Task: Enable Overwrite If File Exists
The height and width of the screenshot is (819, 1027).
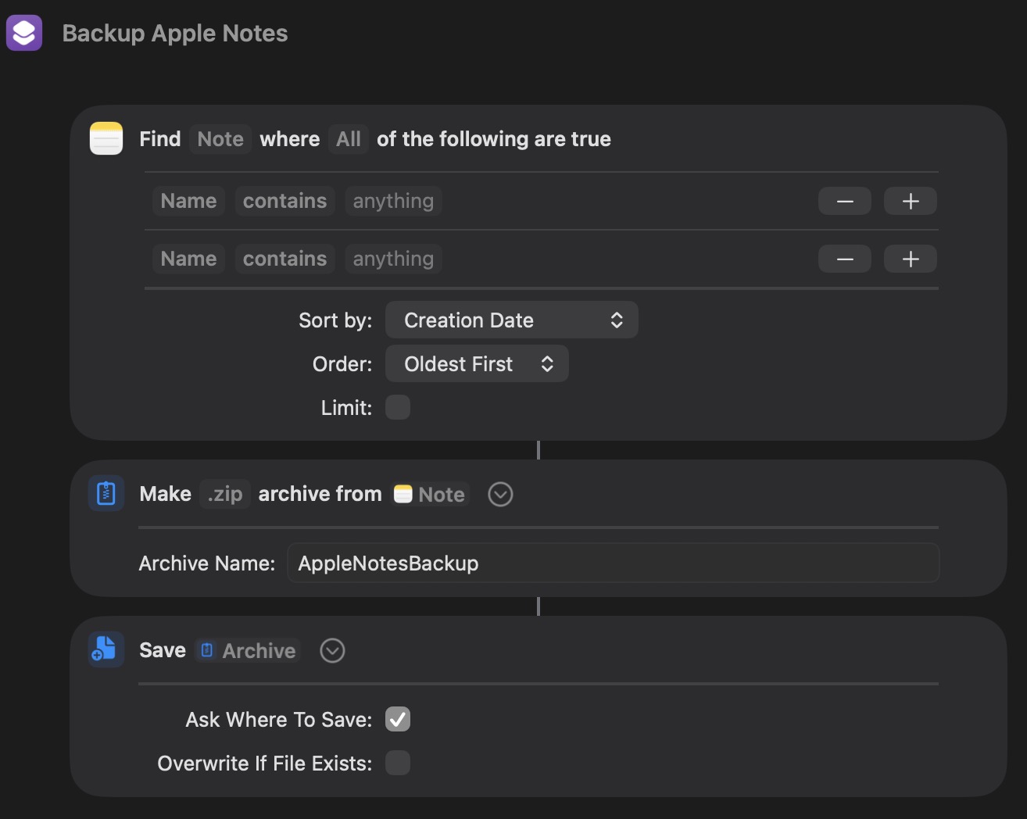Action: pyautogui.click(x=398, y=763)
